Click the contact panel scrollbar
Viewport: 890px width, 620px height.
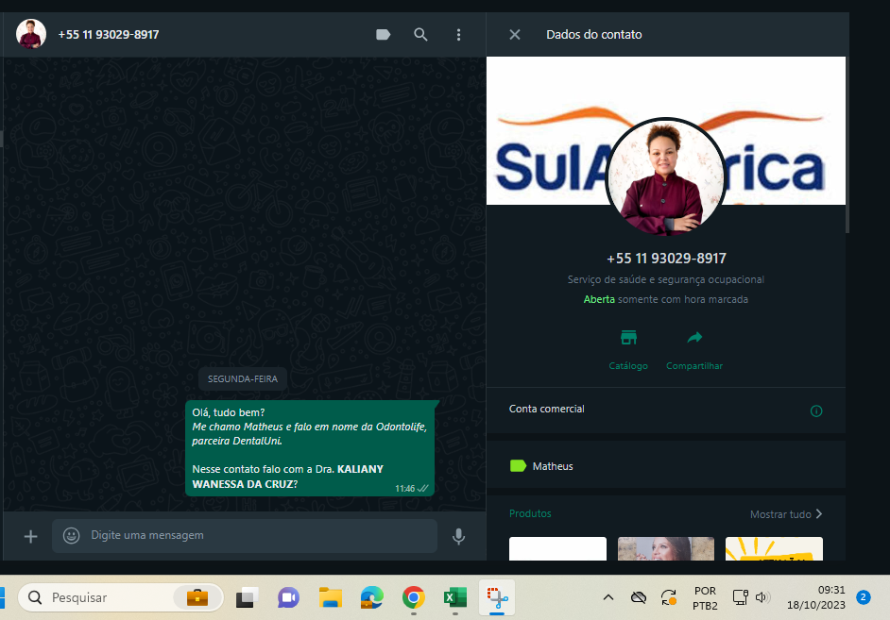click(847, 144)
